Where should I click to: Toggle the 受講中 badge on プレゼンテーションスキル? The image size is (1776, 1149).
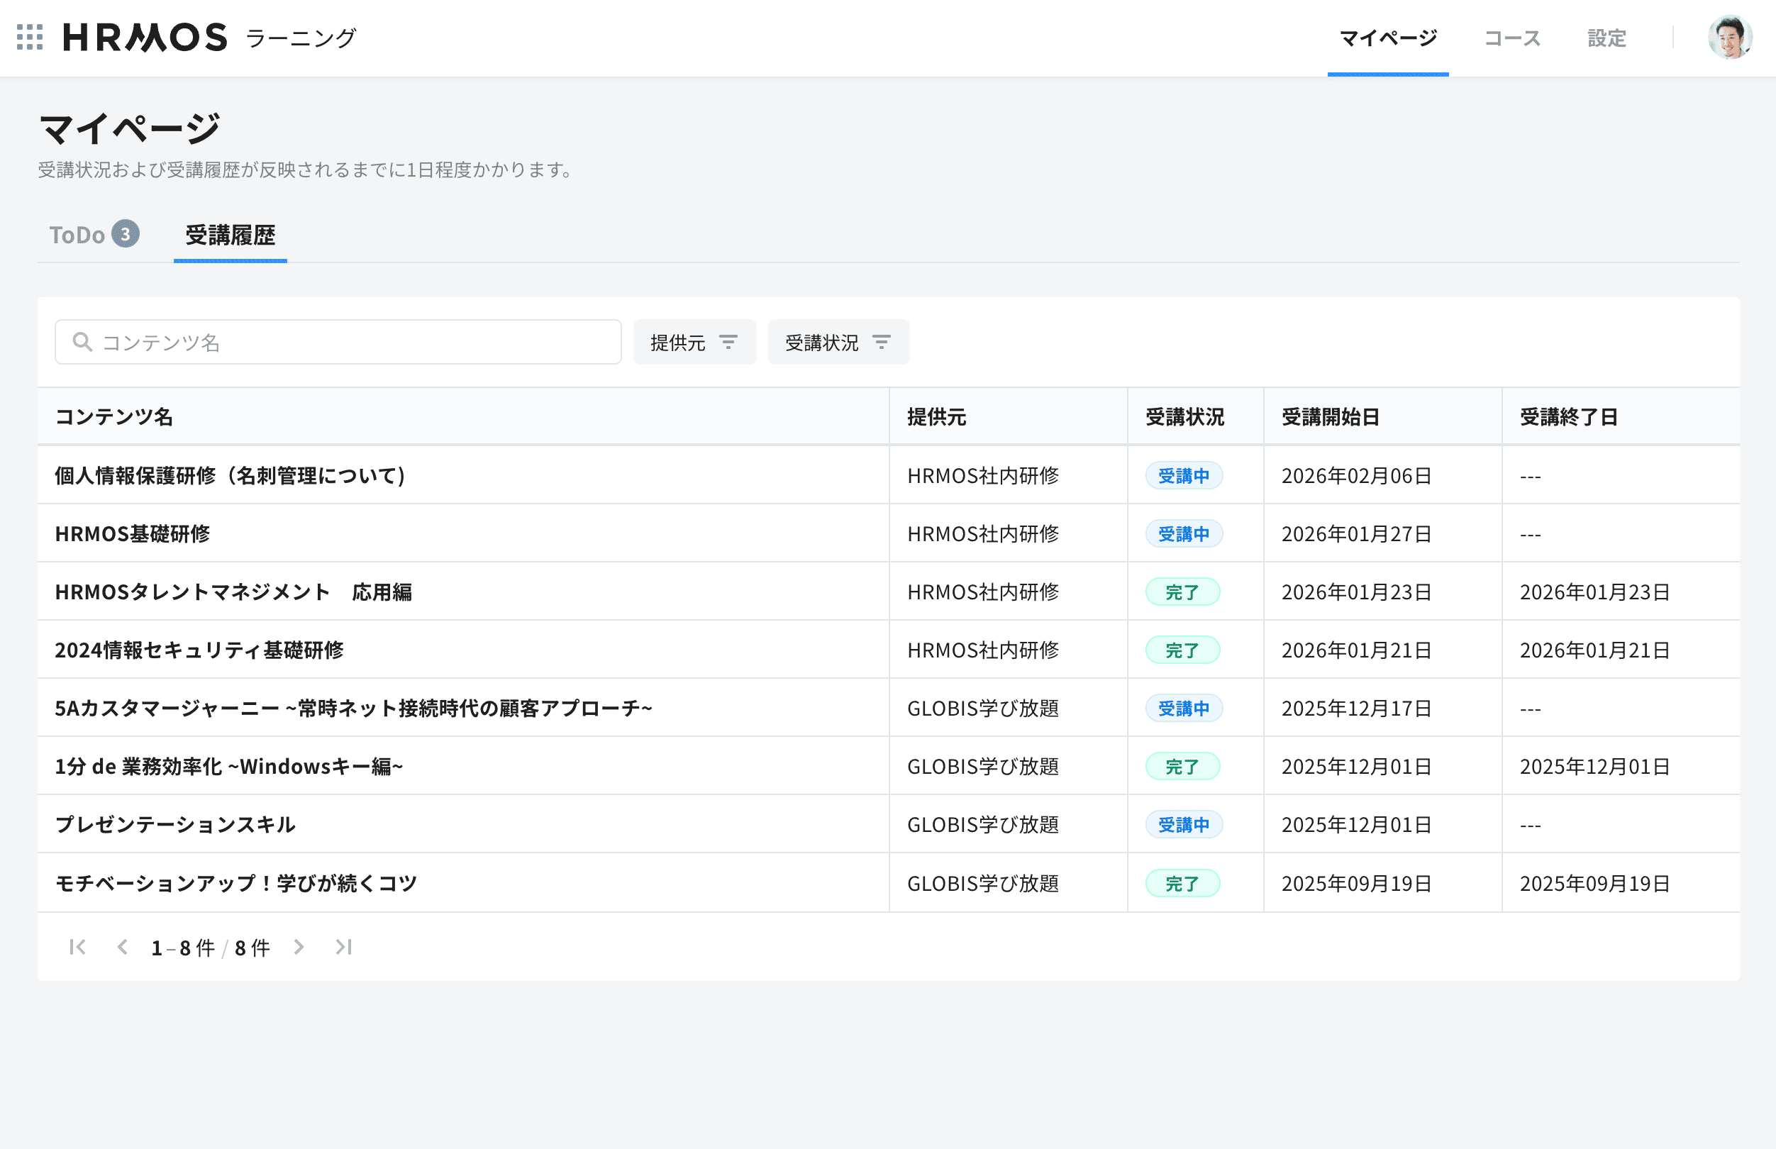pyautogui.click(x=1183, y=824)
